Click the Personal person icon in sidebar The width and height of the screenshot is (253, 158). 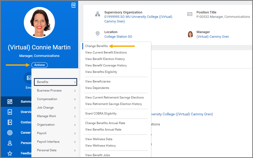point(10,143)
